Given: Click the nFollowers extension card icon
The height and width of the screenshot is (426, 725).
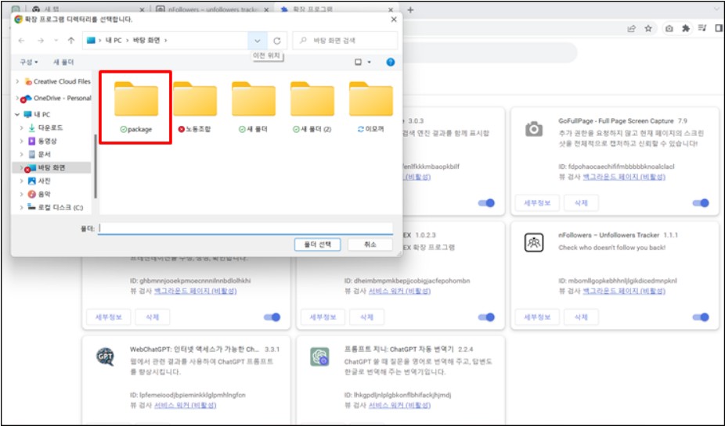Looking at the screenshot, I should tap(534, 243).
